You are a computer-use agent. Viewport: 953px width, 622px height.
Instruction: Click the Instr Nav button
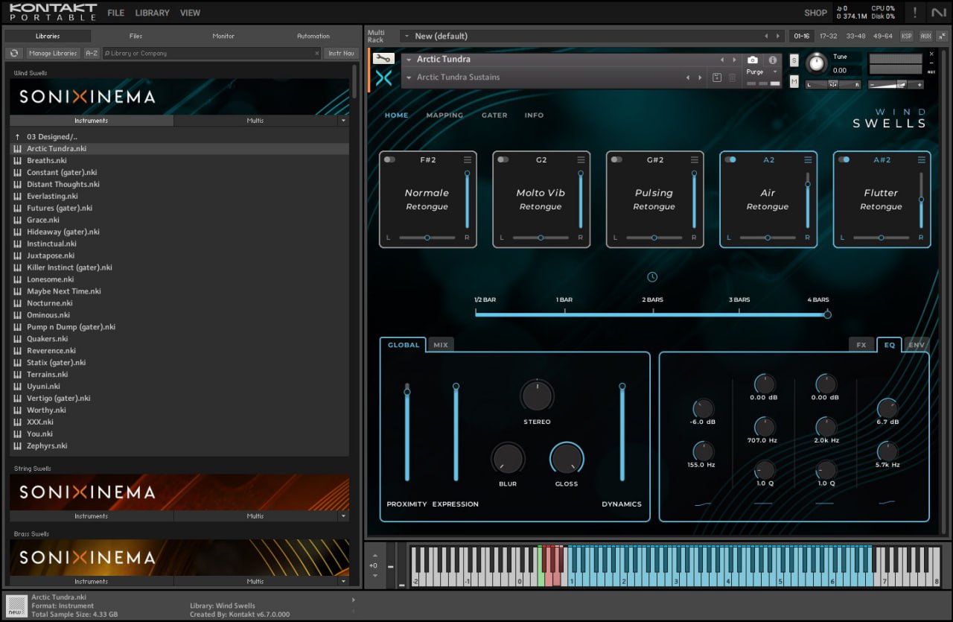[x=341, y=53]
